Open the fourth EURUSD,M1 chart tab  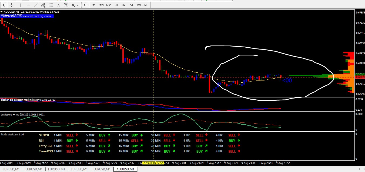[x=79, y=169]
